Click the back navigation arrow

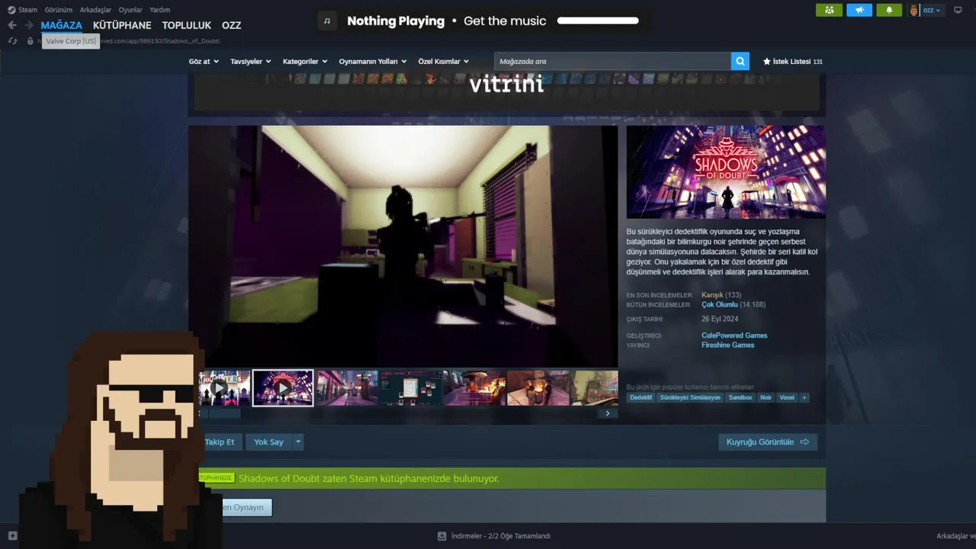12,25
